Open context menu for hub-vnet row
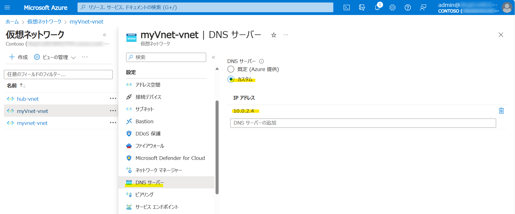This screenshot has height=214, width=515. [x=113, y=99]
